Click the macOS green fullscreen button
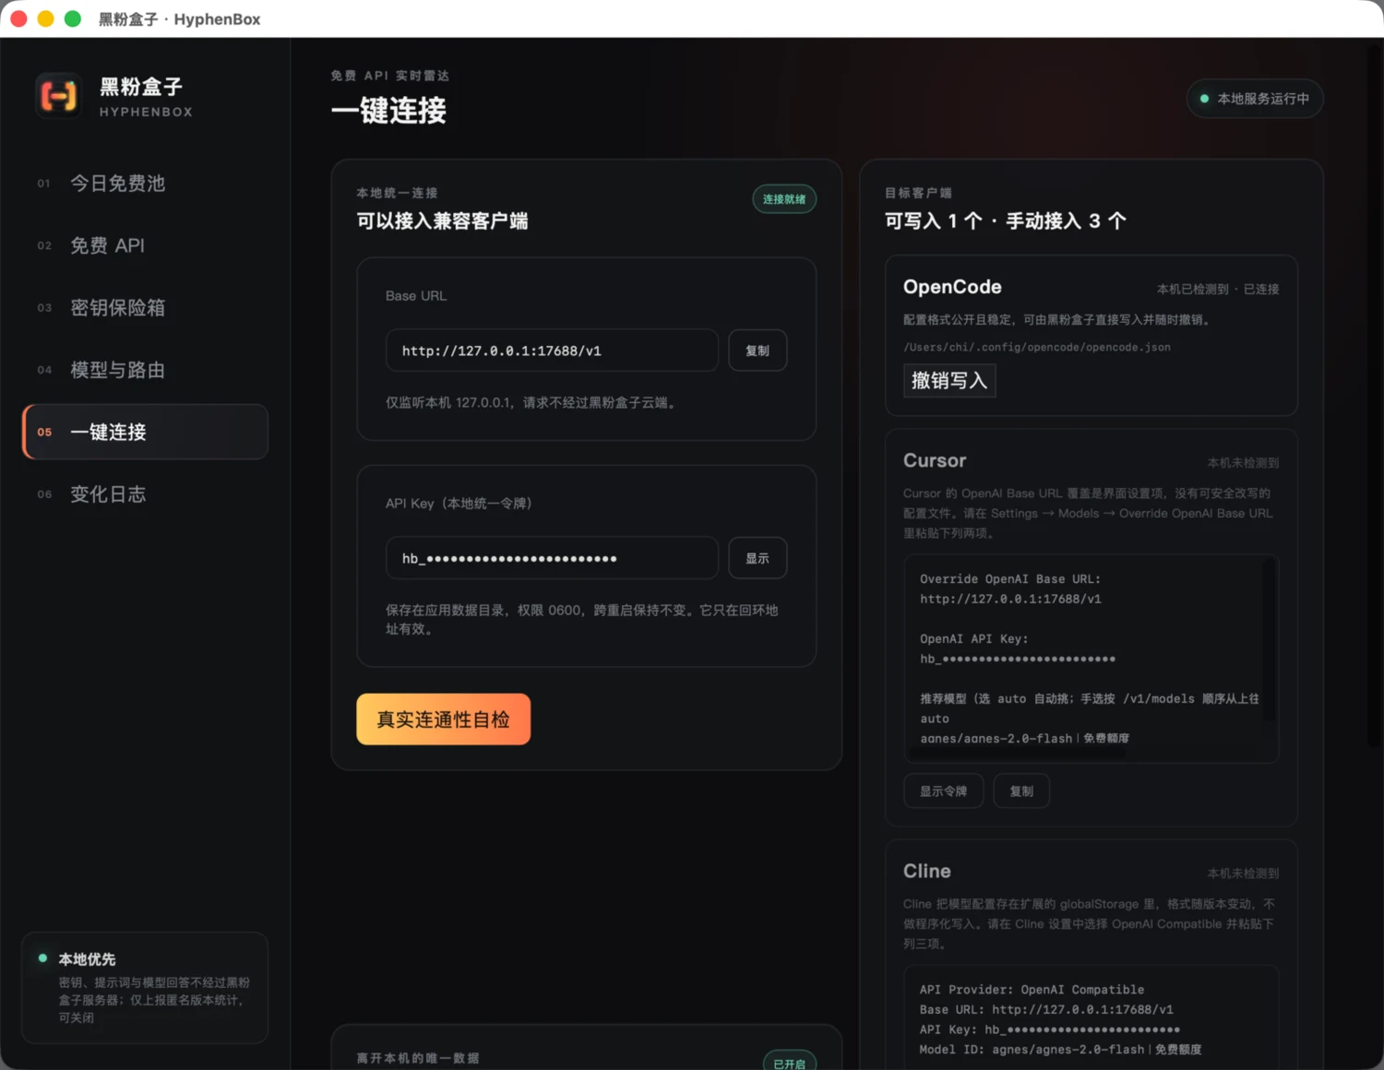 click(73, 18)
